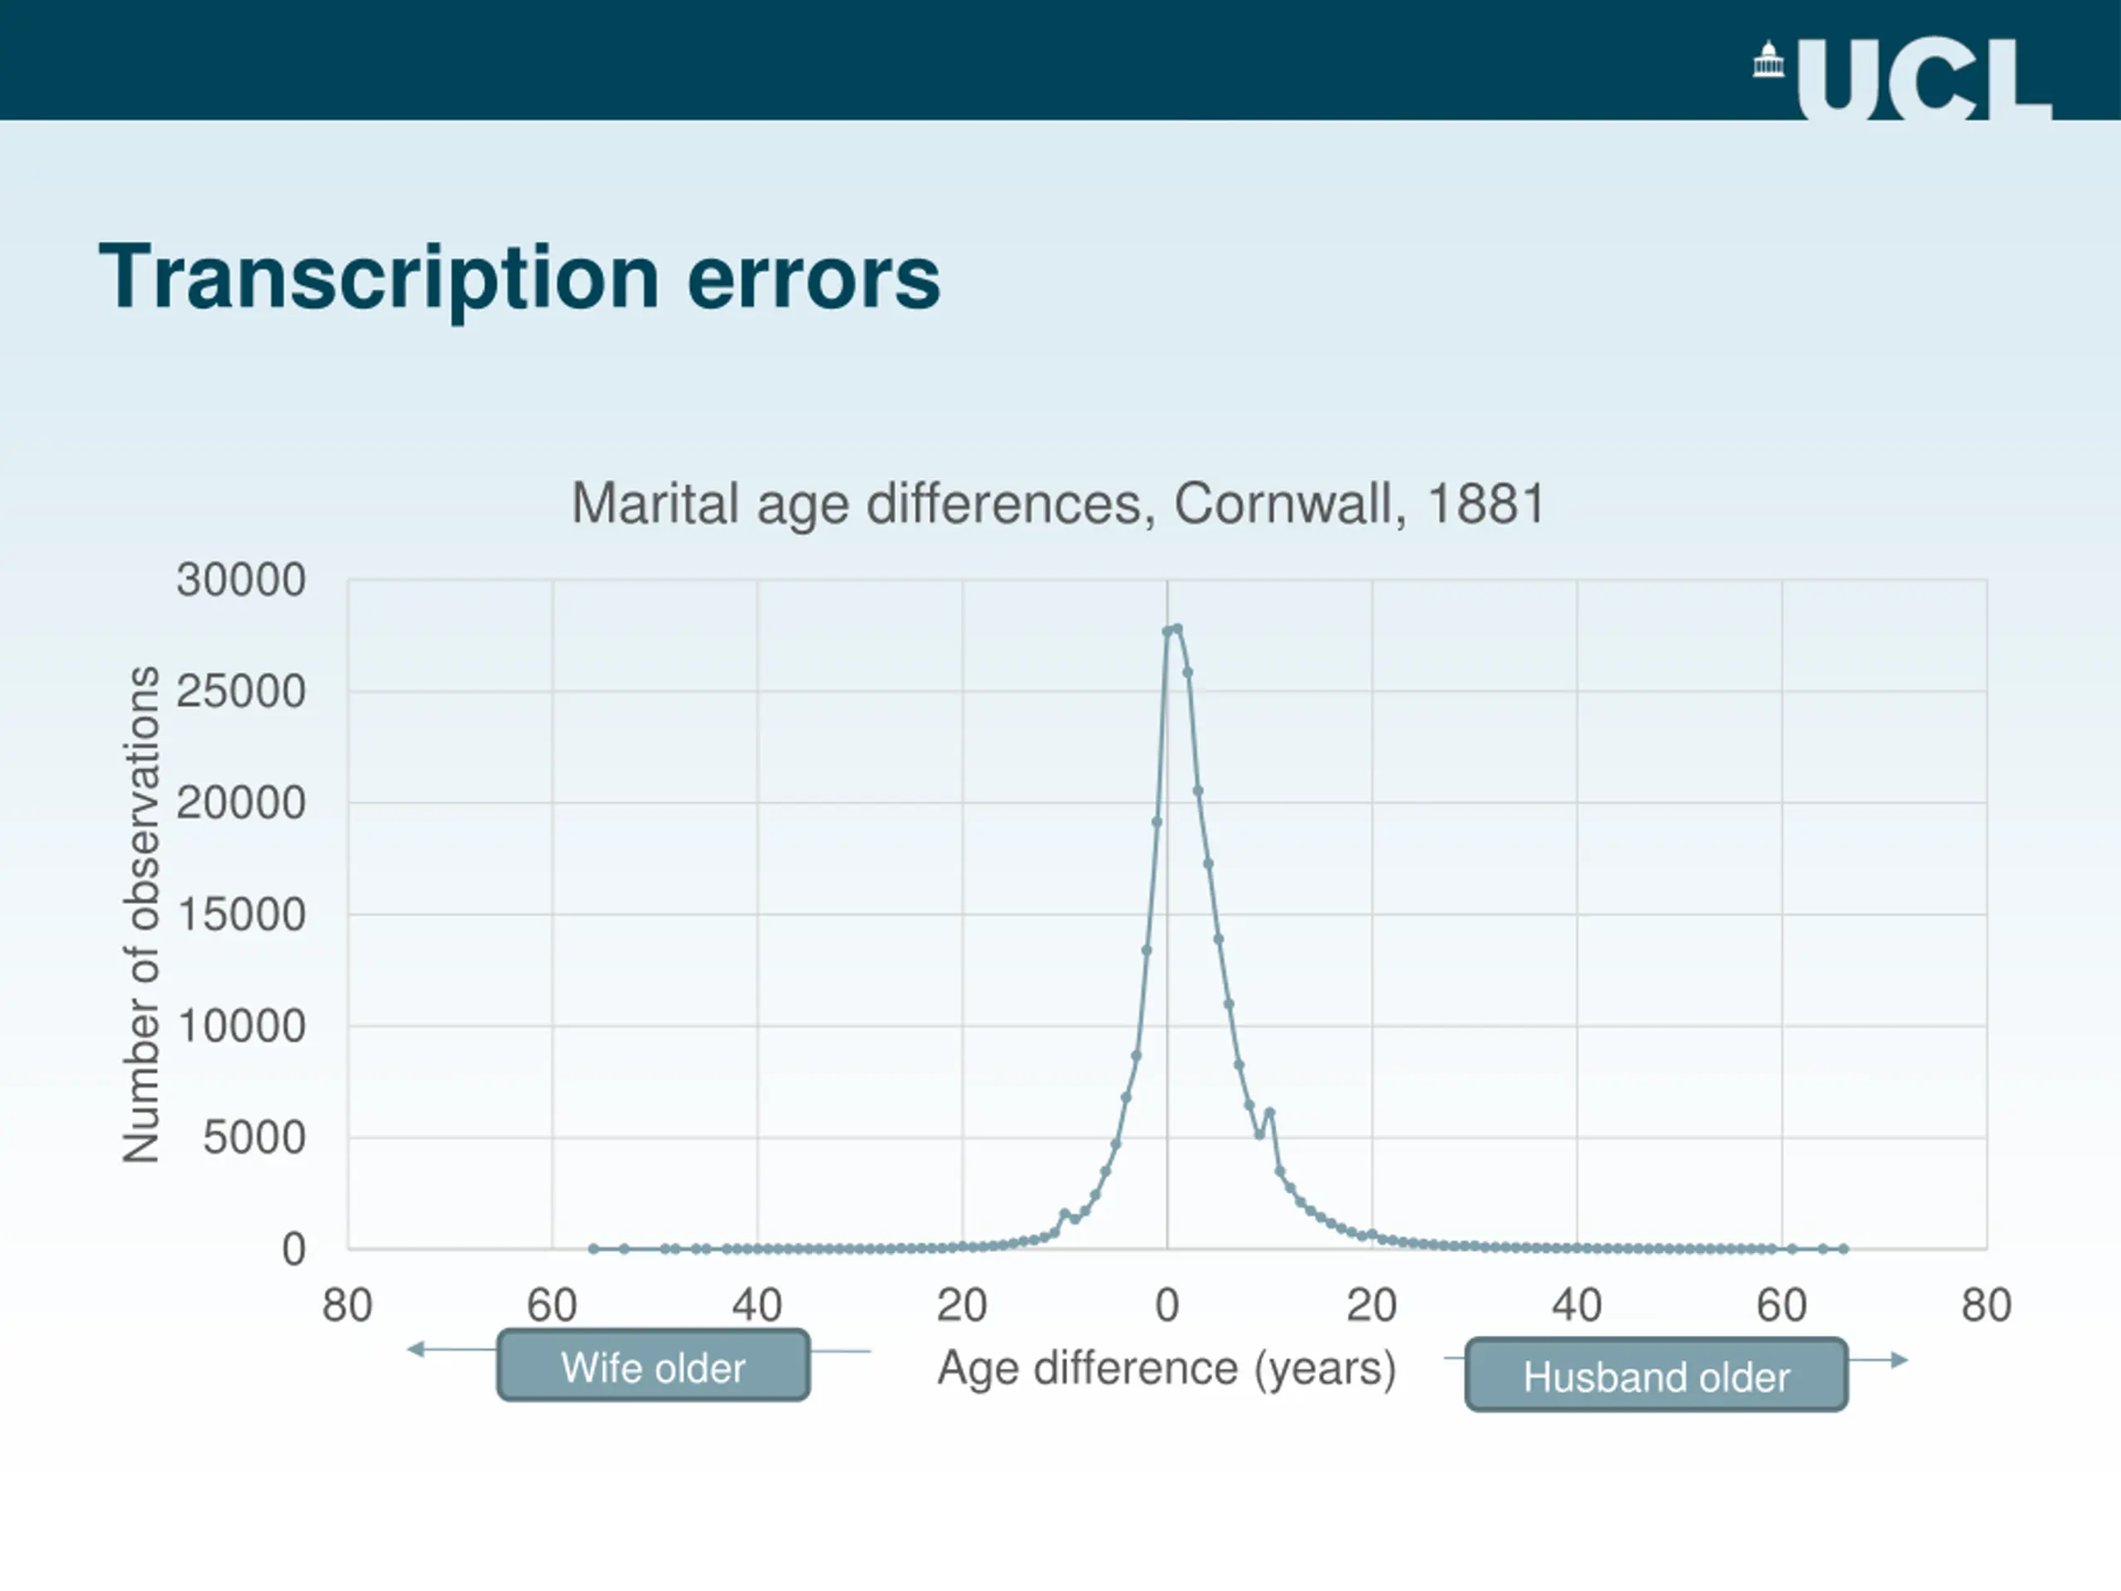The height and width of the screenshot is (1591, 2121).
Task: Click the dark blue header banner
Action: [1060, 60]
